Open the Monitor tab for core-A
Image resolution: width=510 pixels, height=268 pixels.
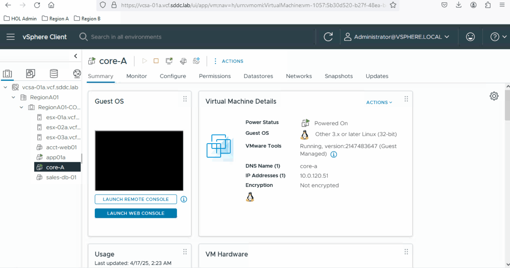click(x=137, y=76)
